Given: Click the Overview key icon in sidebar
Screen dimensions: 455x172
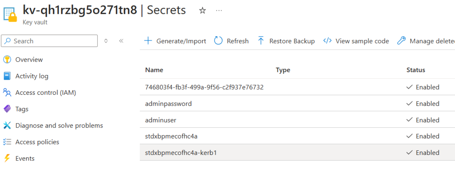Looking at the screenshot, I should tap(7, 60).
